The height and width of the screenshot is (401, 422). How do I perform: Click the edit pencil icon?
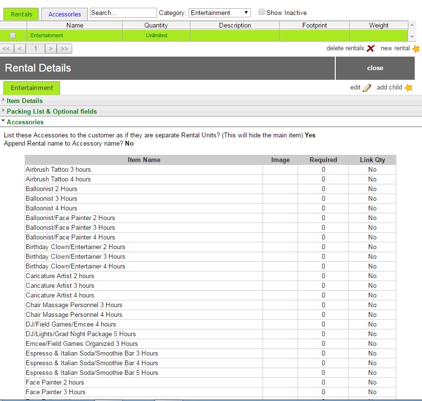point(367,88)
